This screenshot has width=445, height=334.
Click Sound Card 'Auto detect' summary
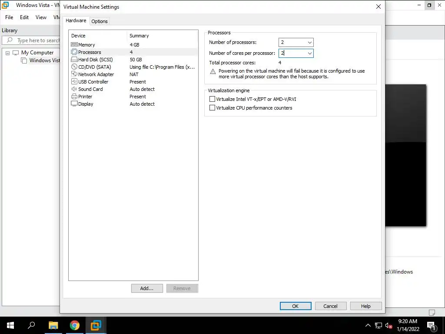(142, 89)
